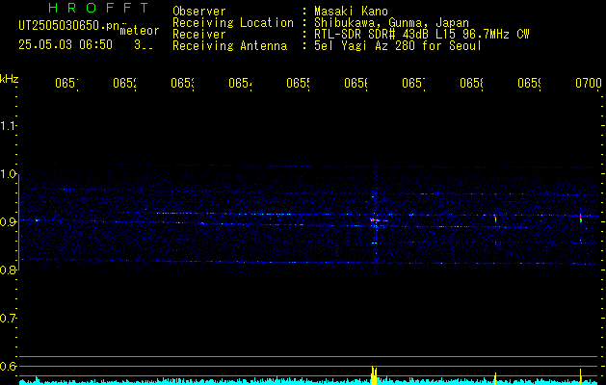Click the meteor label
This screenshot has width=606, height=385.
coord(140,31)
